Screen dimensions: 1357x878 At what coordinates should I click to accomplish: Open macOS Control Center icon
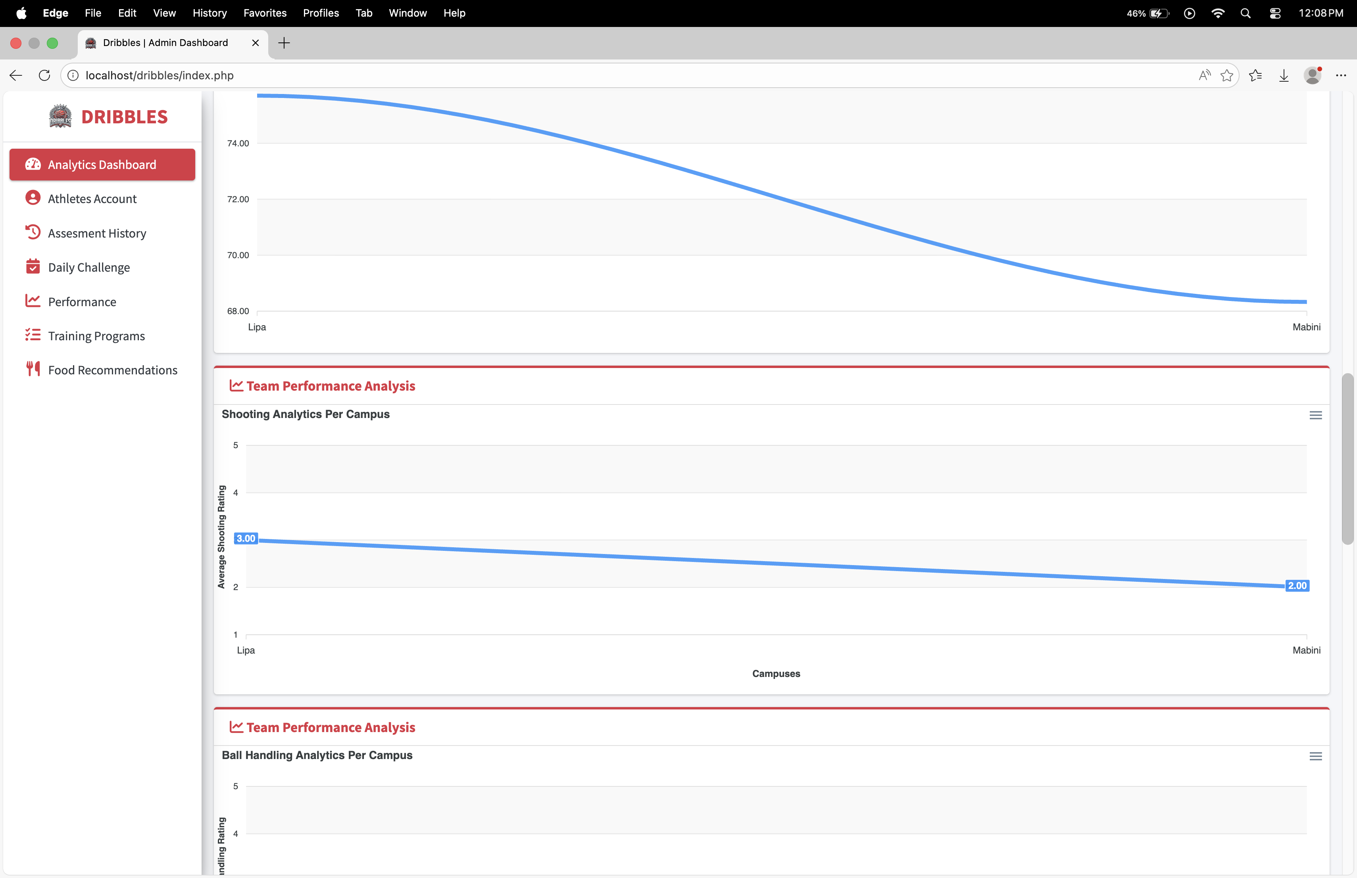[1275, 13]
